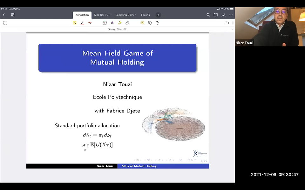This screenshot has height=190, width=305.
Task: Open the Remplir & Signer tab
Action: [125, 15]
